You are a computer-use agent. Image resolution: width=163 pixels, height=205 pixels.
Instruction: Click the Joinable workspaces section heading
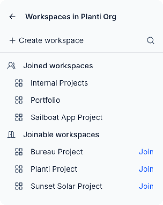point(61,135)
